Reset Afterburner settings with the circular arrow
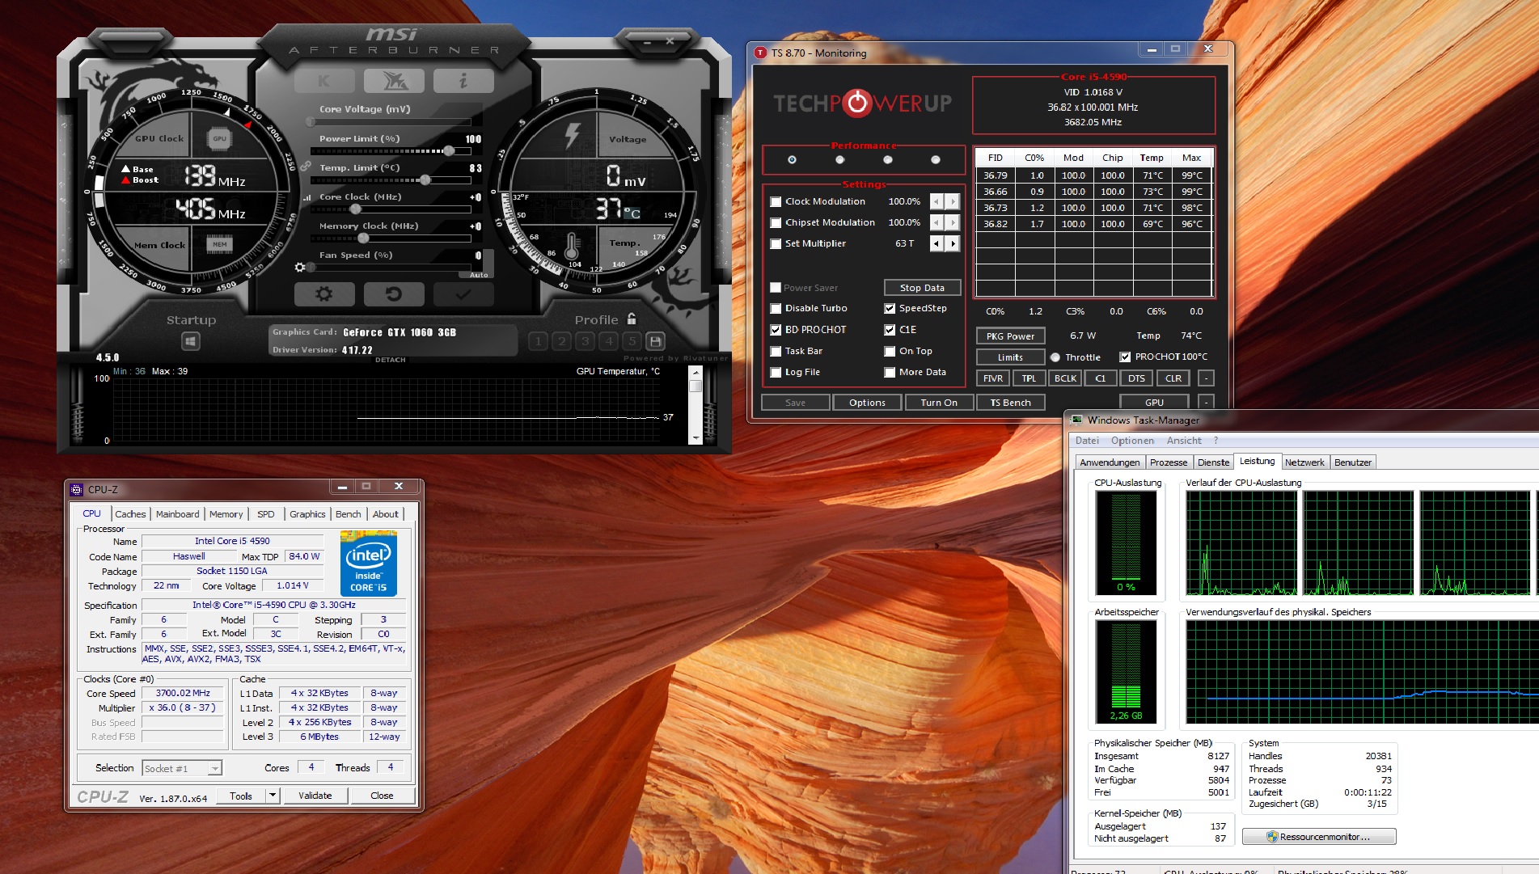This screenshot has height=874, width=1539. (394, 294)
